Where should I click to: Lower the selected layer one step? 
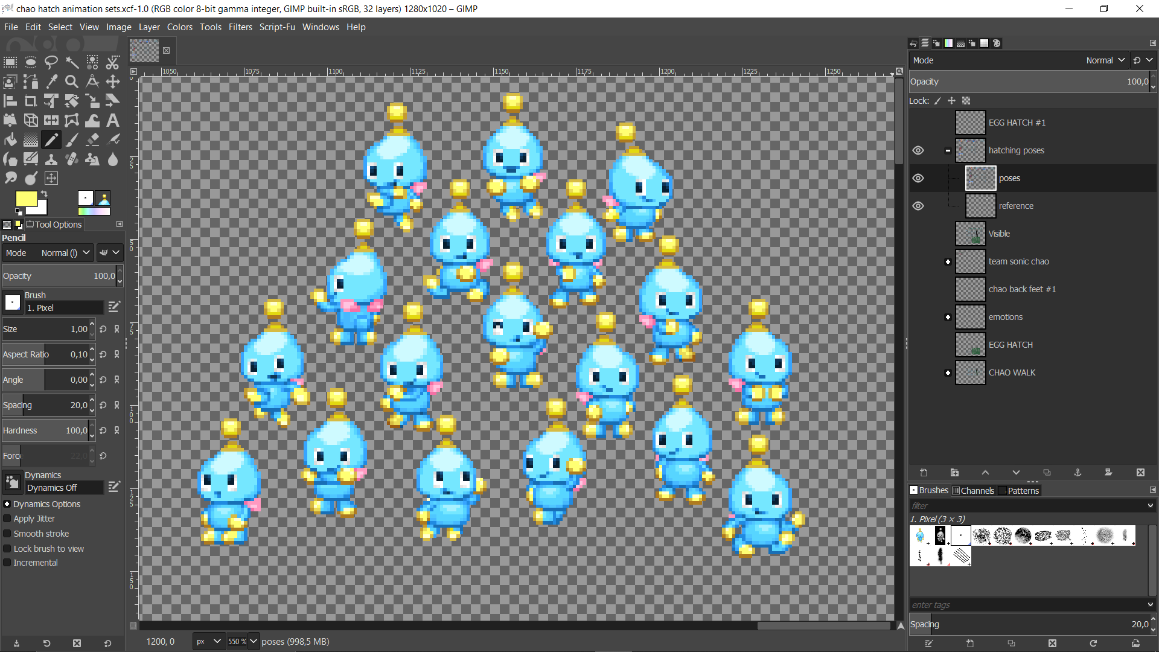click(1016, 472)
